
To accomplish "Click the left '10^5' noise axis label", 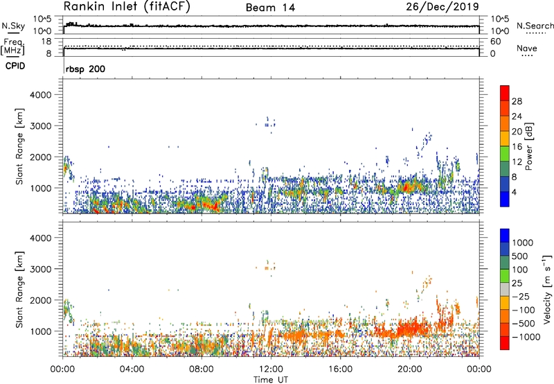I will [42, 19].
